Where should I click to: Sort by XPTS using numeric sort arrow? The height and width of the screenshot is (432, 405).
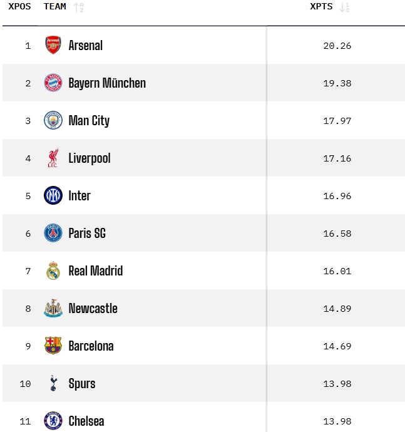pos(344,8)
